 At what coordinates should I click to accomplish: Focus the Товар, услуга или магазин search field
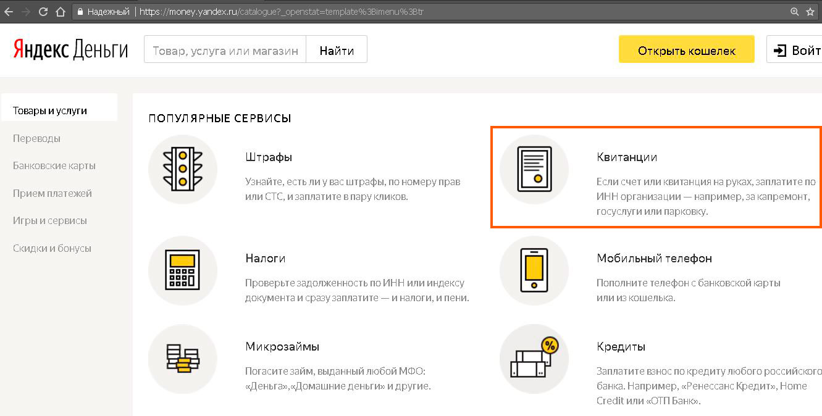tap(225, 50)
